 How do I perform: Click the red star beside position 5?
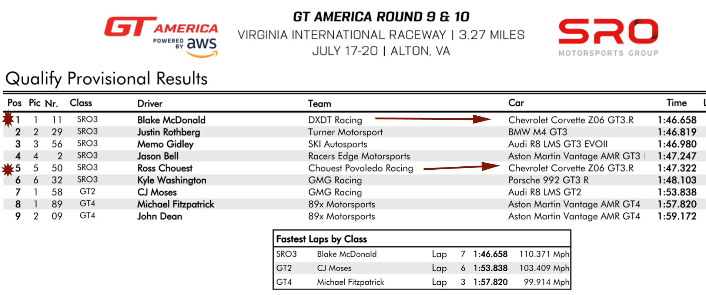point(8,169)
